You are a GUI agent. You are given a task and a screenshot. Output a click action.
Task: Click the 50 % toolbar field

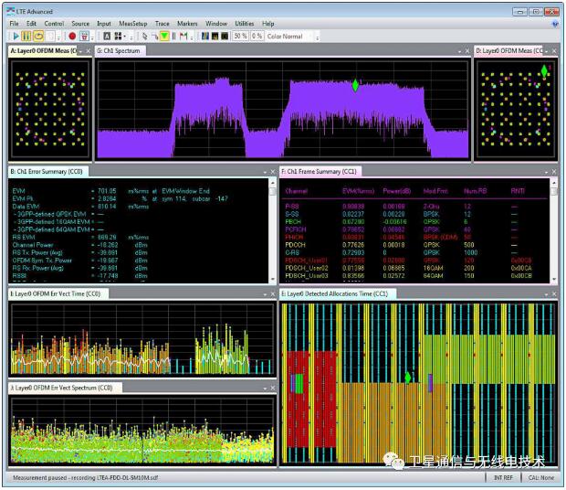click(239, 36)
